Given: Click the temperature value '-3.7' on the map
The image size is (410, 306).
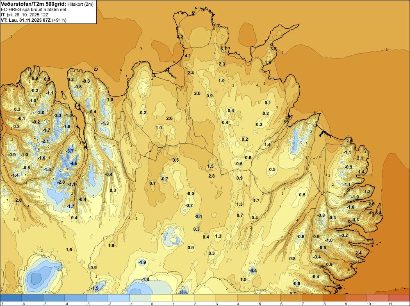Looking at the screenshot, I should coord(69,151).
